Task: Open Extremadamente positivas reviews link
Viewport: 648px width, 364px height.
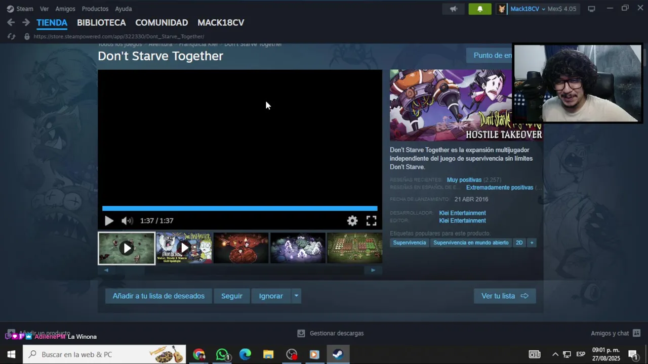Action: click(500, 188)
